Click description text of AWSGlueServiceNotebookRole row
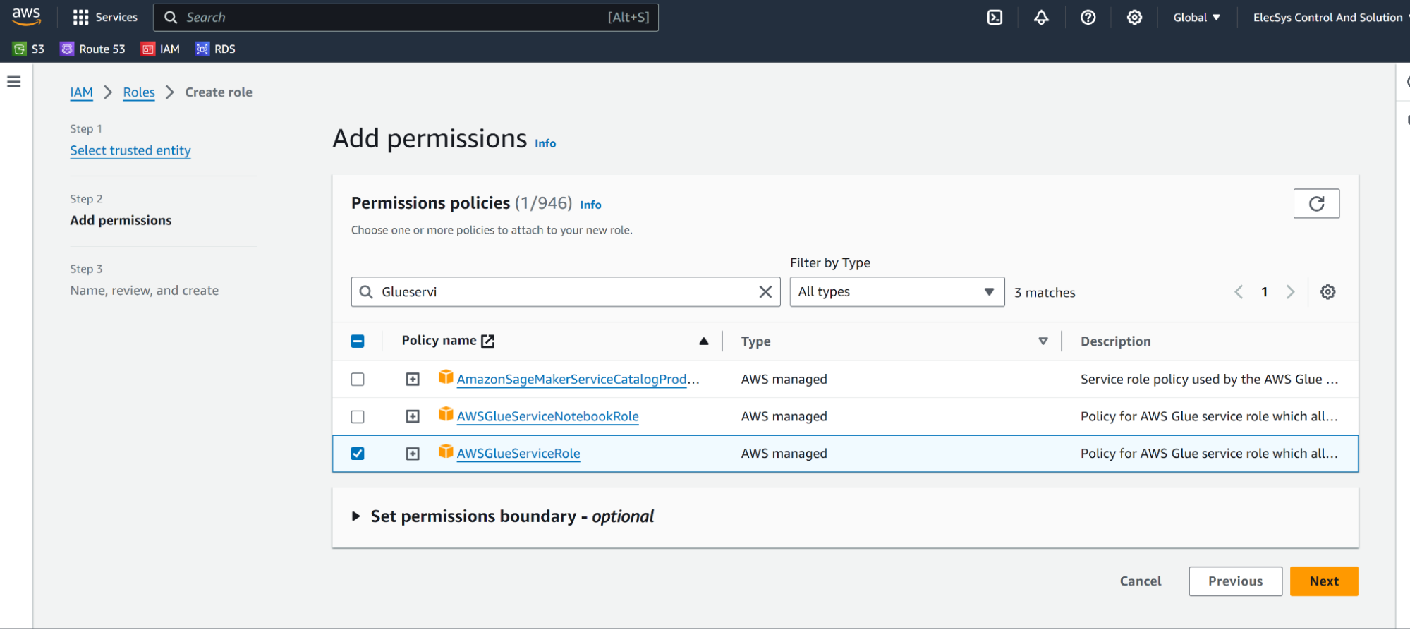Image resolution: width=1410 pixels, height=630 pixels. pyautogui.click(x=1209, y=417)
